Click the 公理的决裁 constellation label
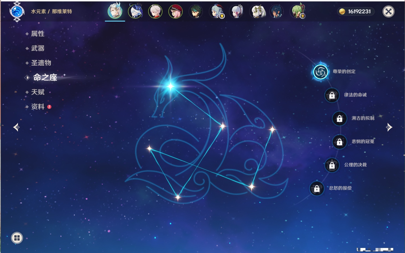The height and width of the screenshot is (253, 405). (355, 165)
